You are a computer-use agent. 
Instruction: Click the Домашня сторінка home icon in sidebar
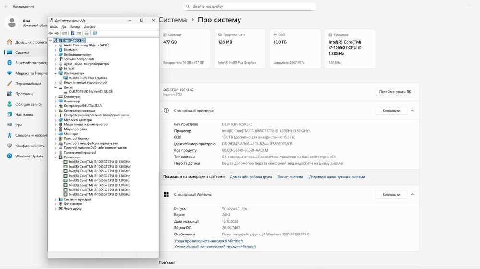10,42
